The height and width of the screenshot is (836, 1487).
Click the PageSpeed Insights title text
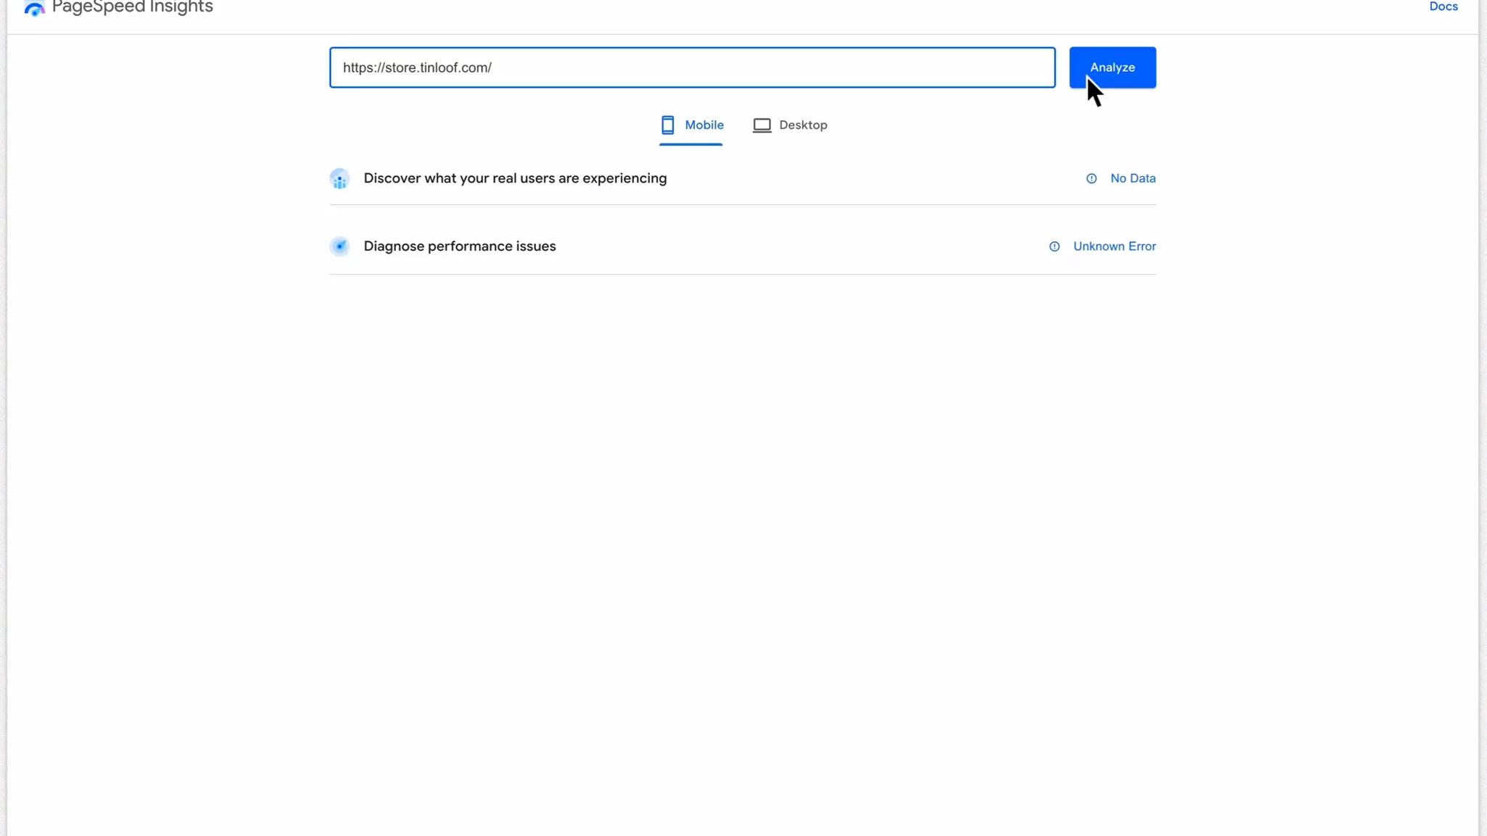point(133,7)
